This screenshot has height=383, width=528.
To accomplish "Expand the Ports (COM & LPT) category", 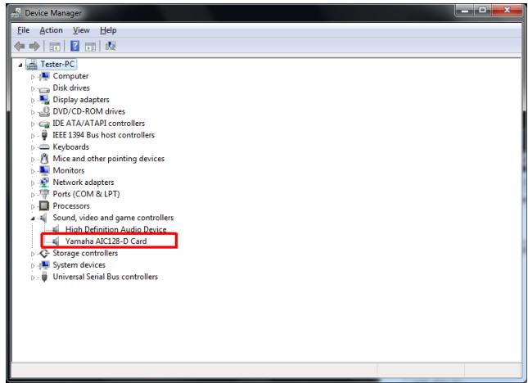I will click(33, 195).
